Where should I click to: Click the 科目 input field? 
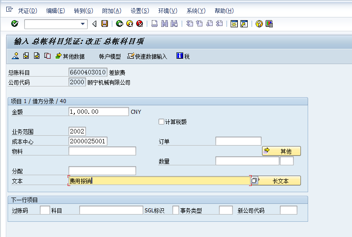111,210
